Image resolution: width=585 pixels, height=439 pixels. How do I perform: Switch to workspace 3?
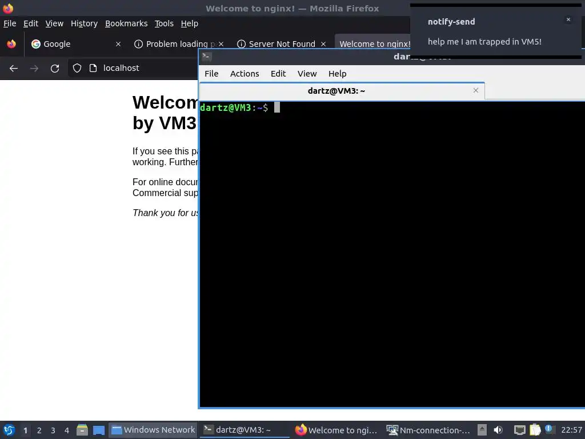click(53, 430)
